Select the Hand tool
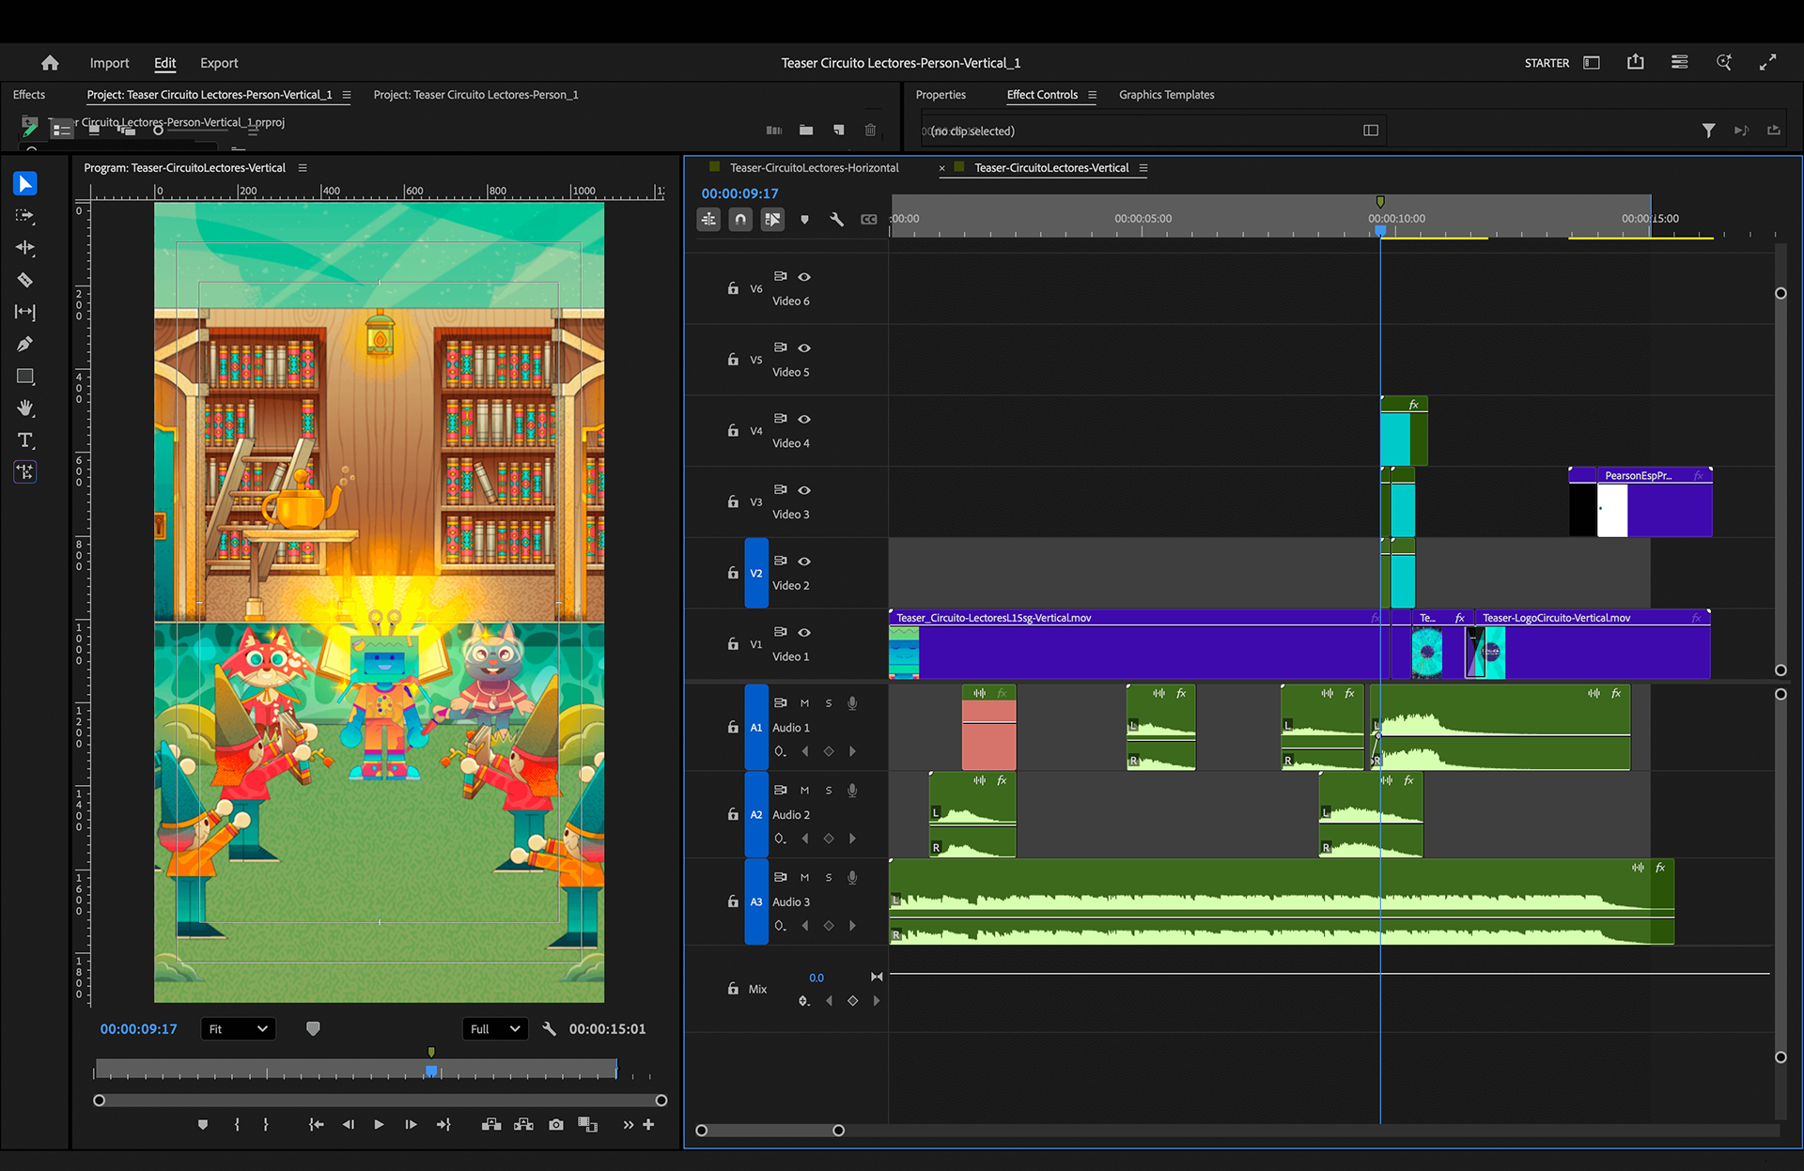The width and height of the screenshot is (1804, 1171). pos(25,408)
